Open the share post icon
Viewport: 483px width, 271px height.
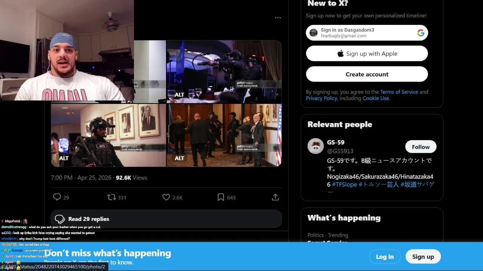click(x=275, y=197)
